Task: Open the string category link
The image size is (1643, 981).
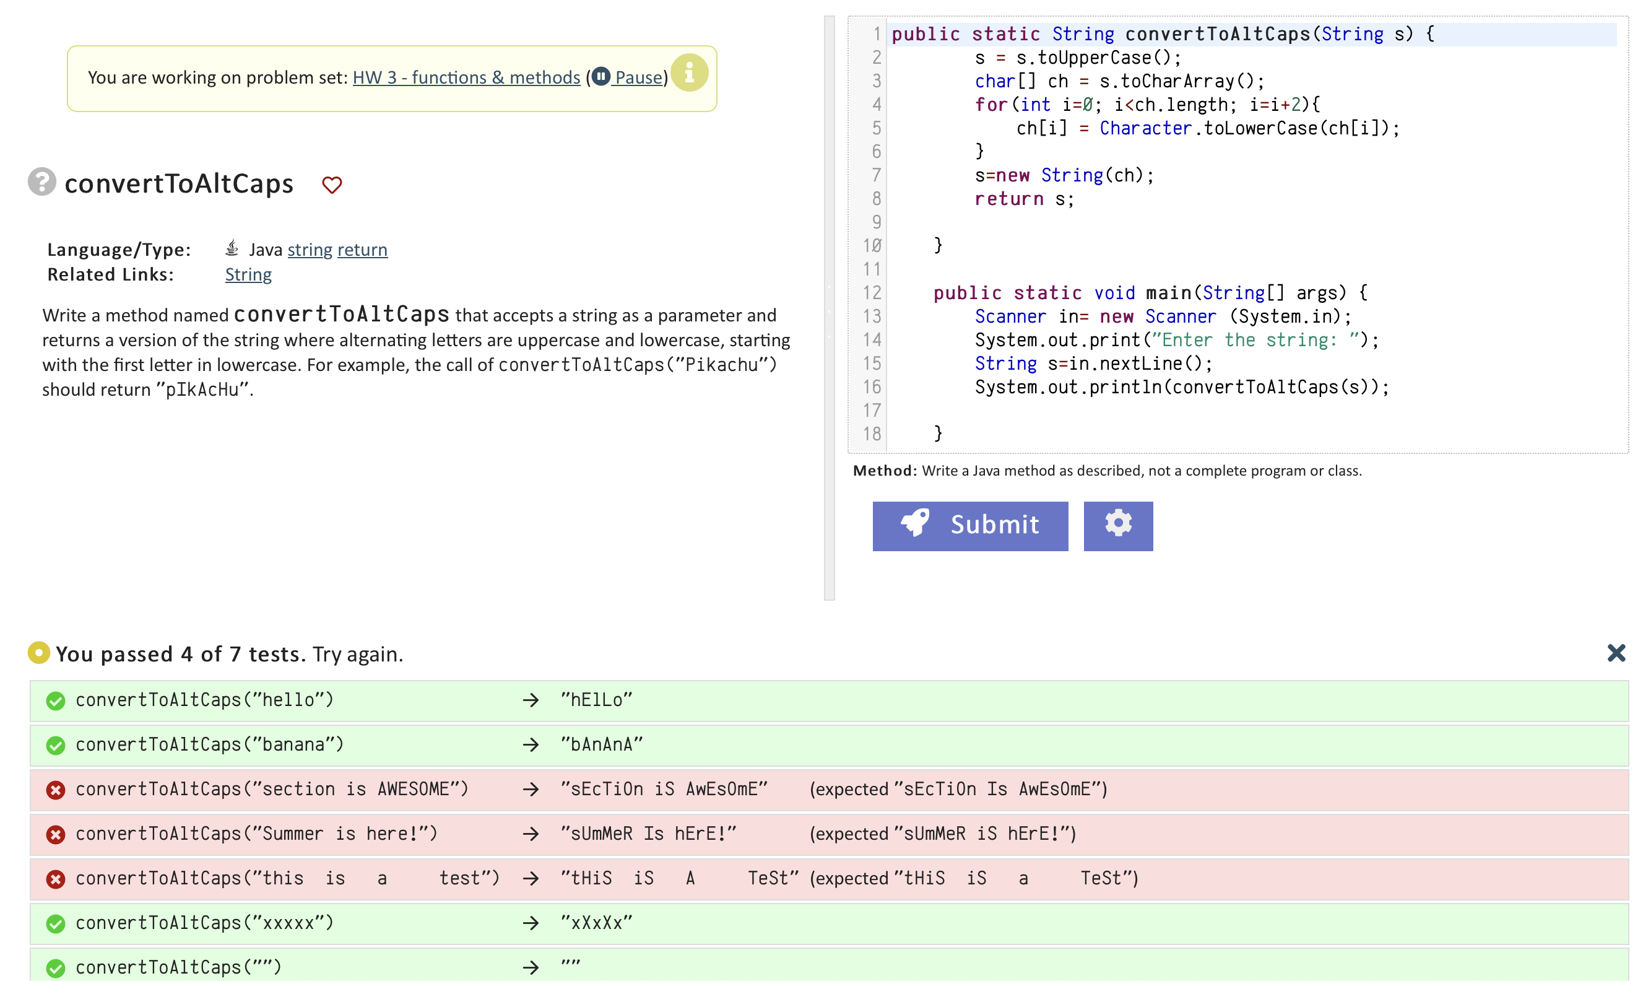Action: (310, 250)
